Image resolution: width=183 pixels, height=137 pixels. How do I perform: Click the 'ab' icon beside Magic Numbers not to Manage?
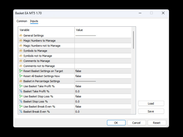click(x=21, y=46)
